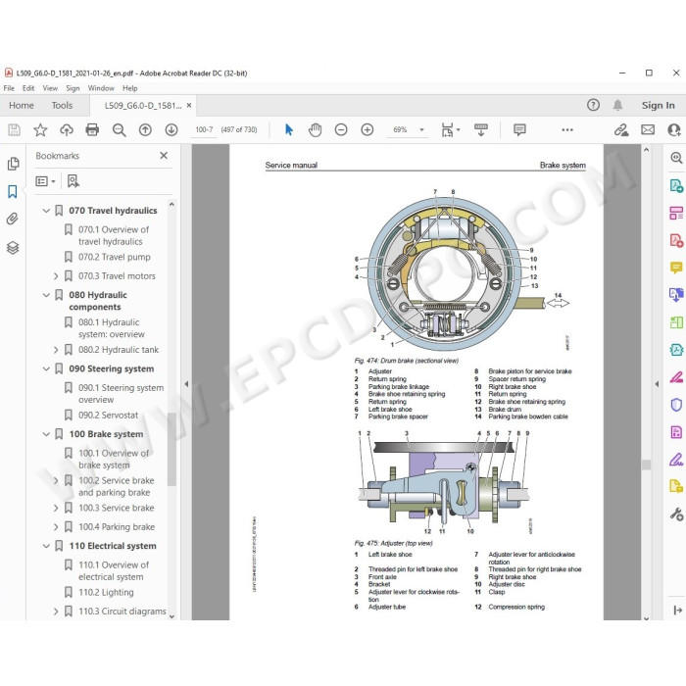Viewport: 686px width, 686px height.
Task: Expand 100.3 Service brake bookmark
Action: [56, 508]
